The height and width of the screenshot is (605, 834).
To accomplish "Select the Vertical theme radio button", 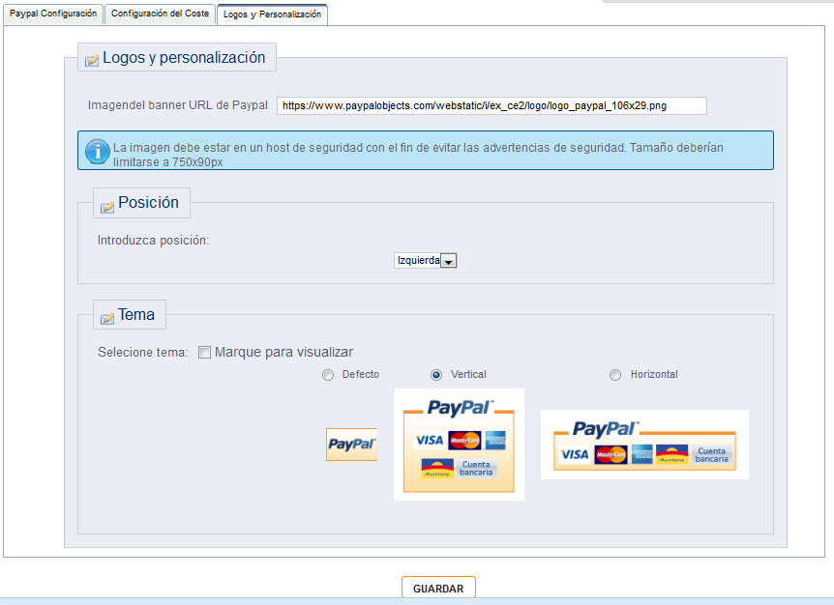I will point(436,375).
